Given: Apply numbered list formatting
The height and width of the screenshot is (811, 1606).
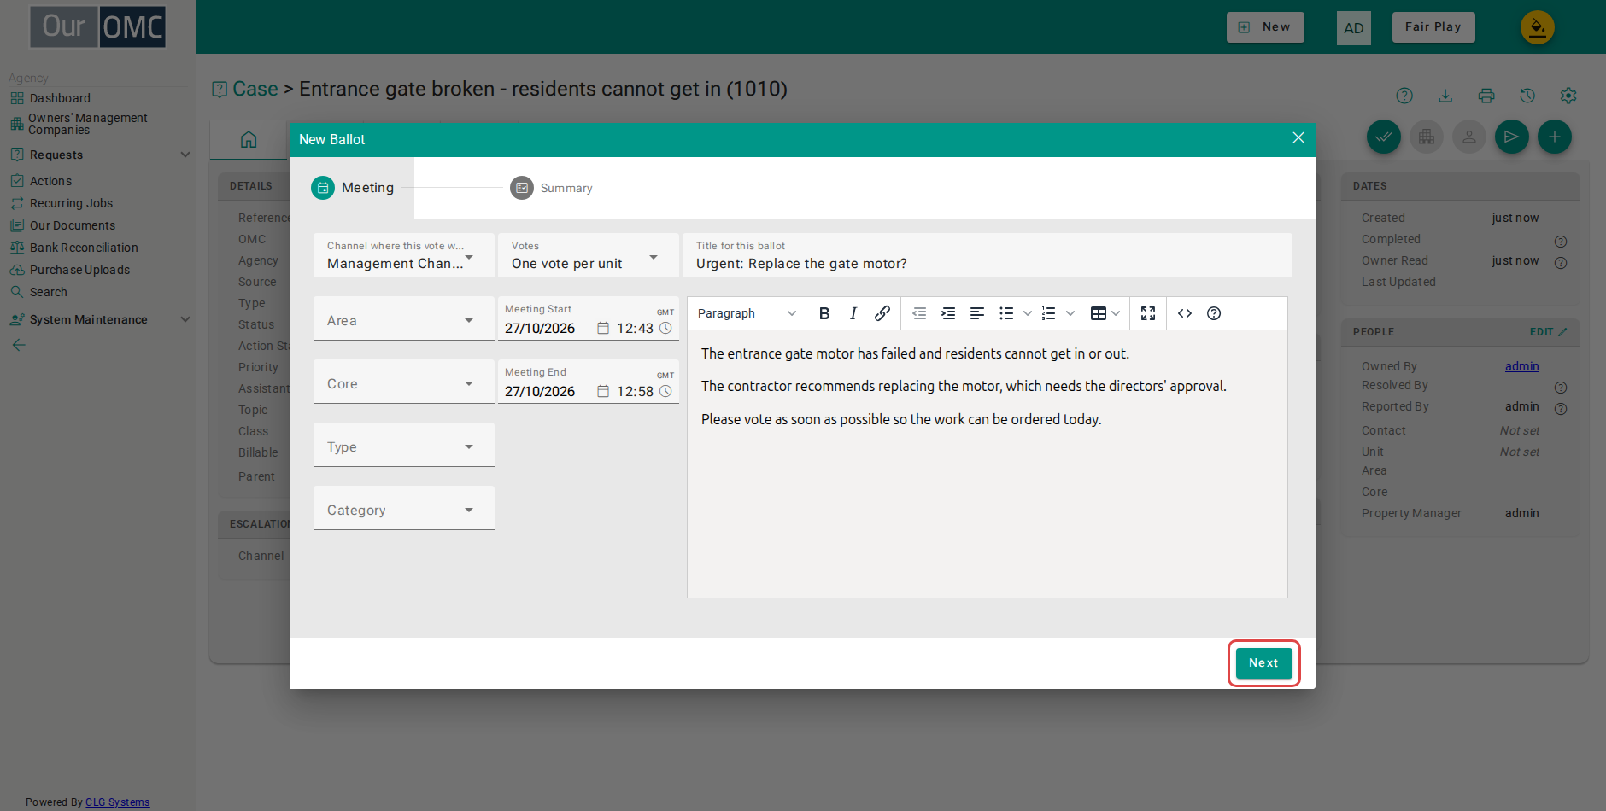Looking at the screenshot, I should 1049,313.
